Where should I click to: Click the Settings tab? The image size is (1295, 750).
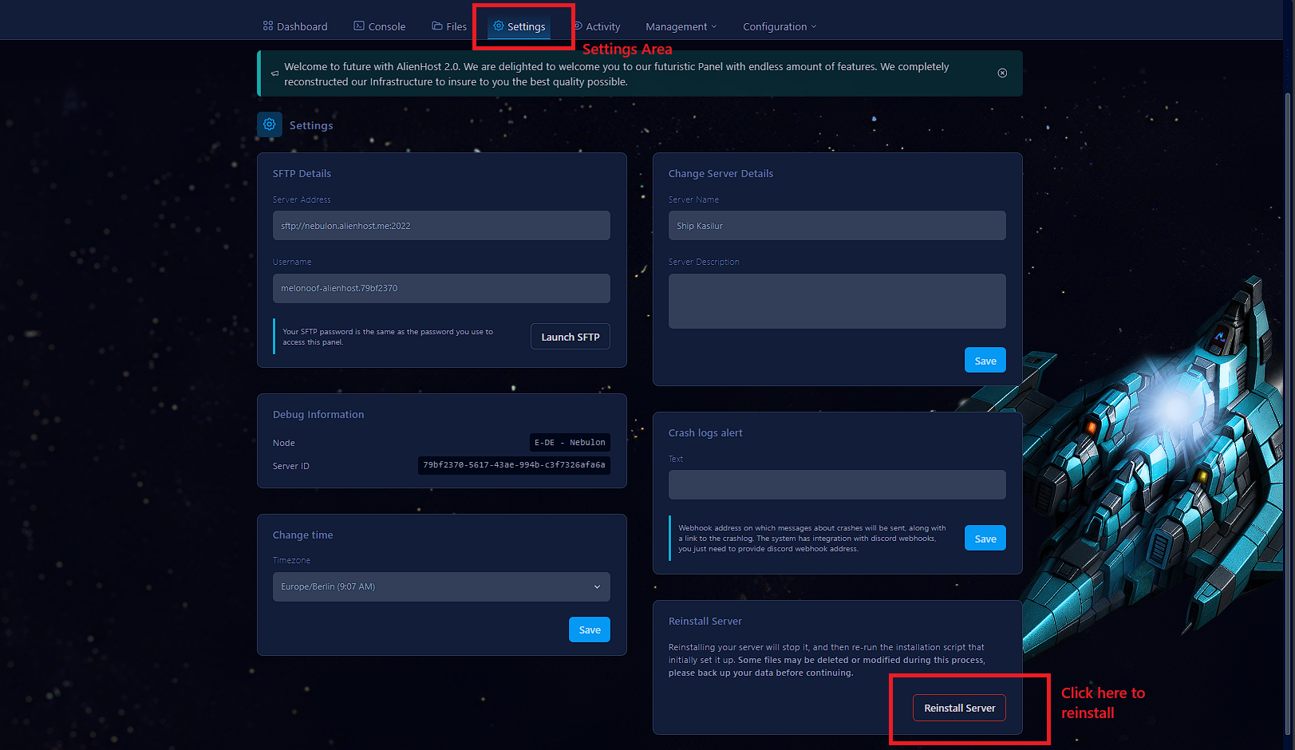click(x=519, y=26)
